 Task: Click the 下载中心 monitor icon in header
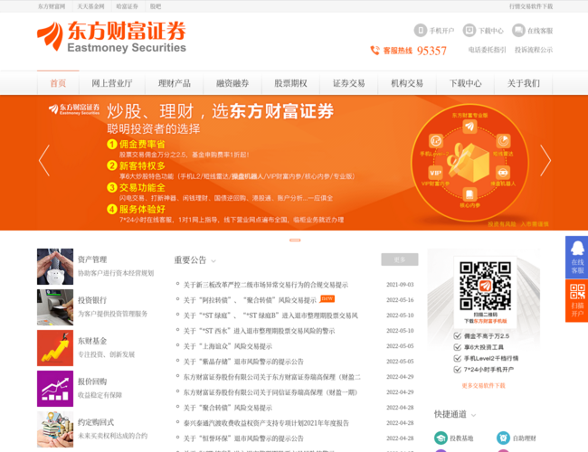pyautogui.click(x=469, y=31)
